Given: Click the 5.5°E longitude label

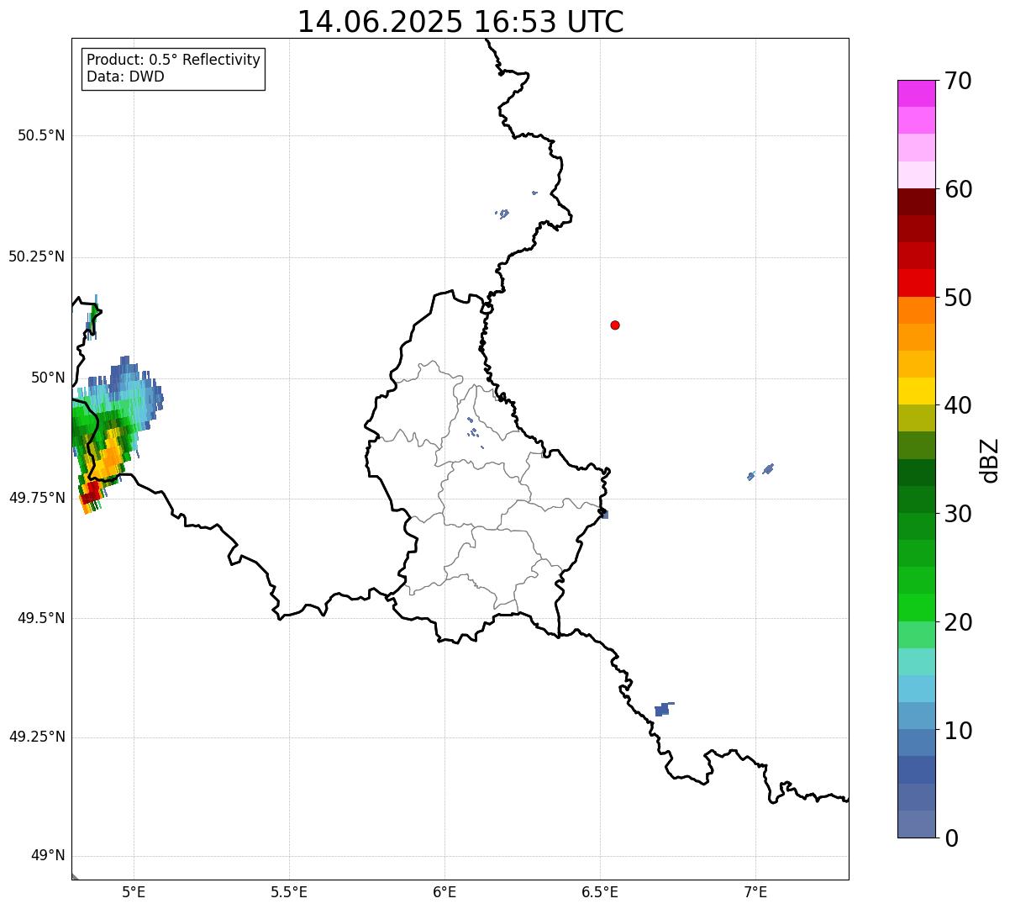Looking at the screenshot, I should pos(289,891).
